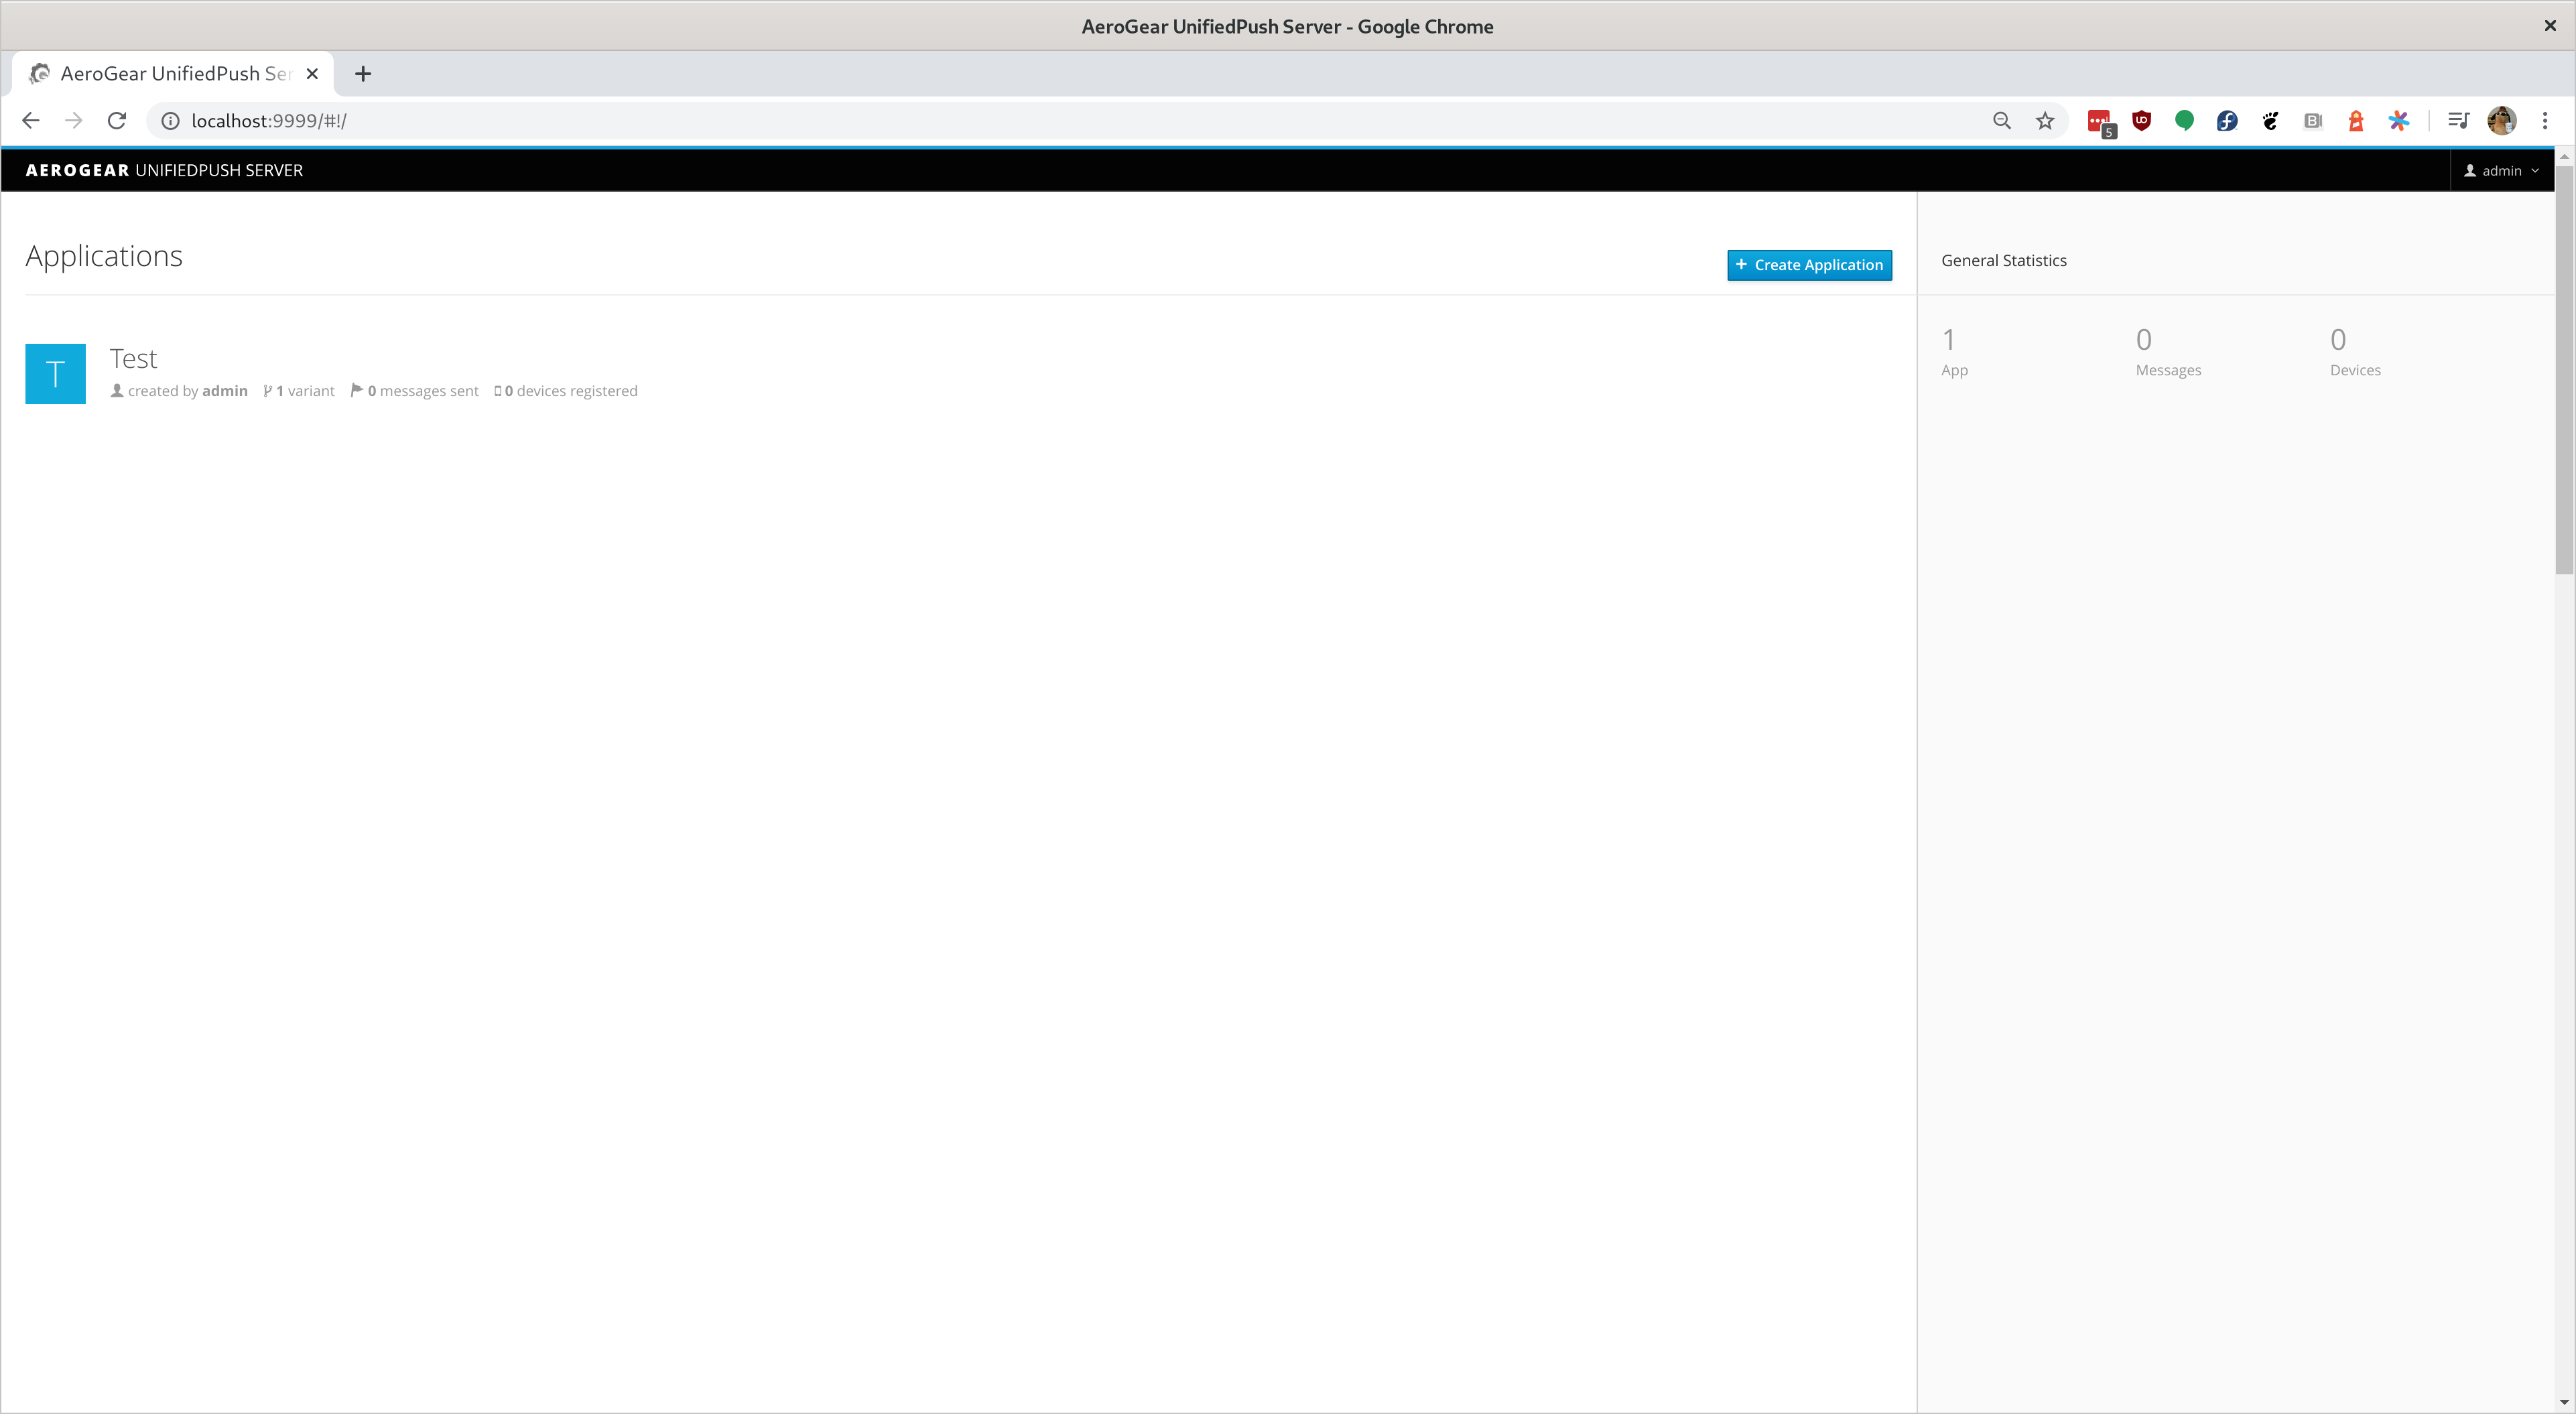Open the green Hangouts extension
The width and height of the screenshot is (2576, 1414).
click(x=2184, y=121)
